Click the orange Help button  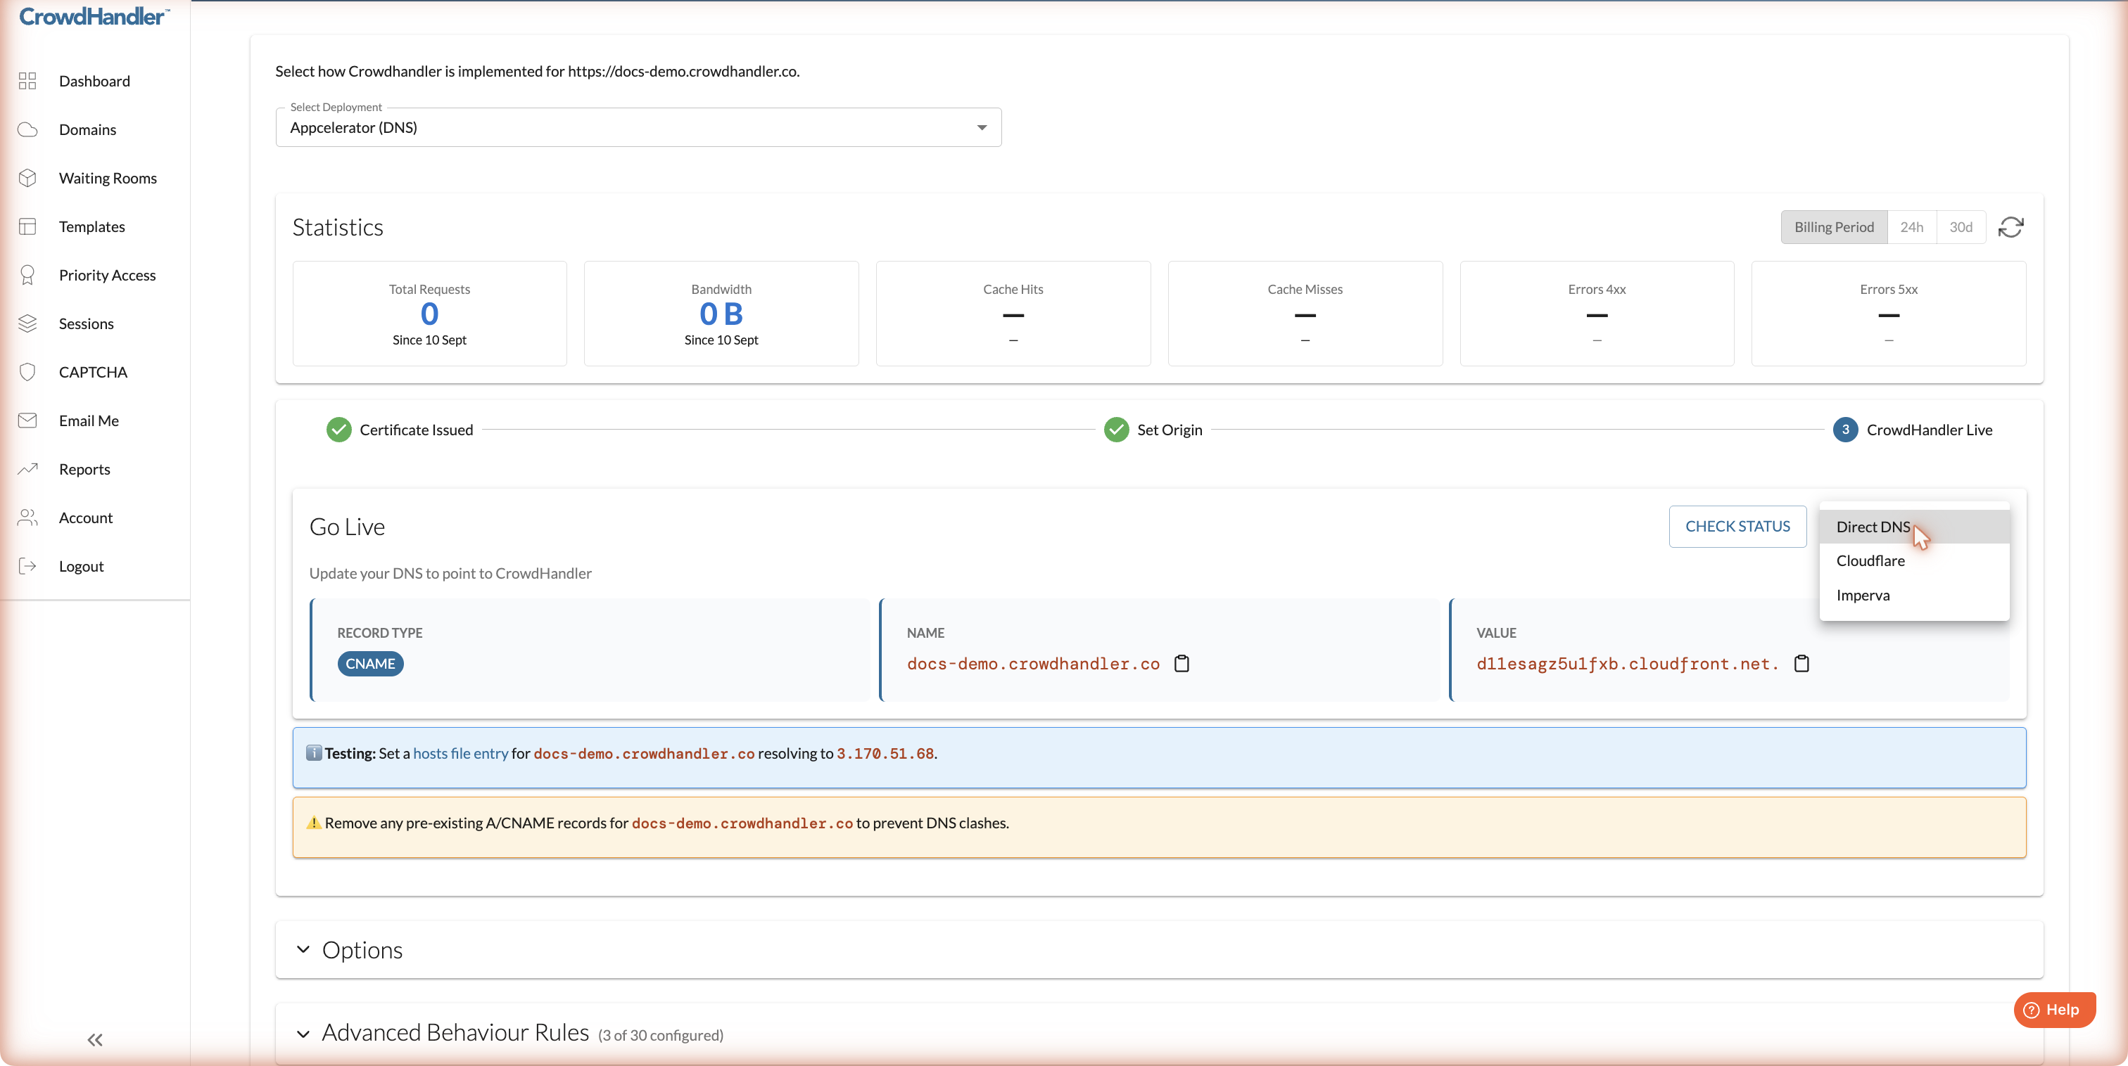(x=2053, y=1010)
